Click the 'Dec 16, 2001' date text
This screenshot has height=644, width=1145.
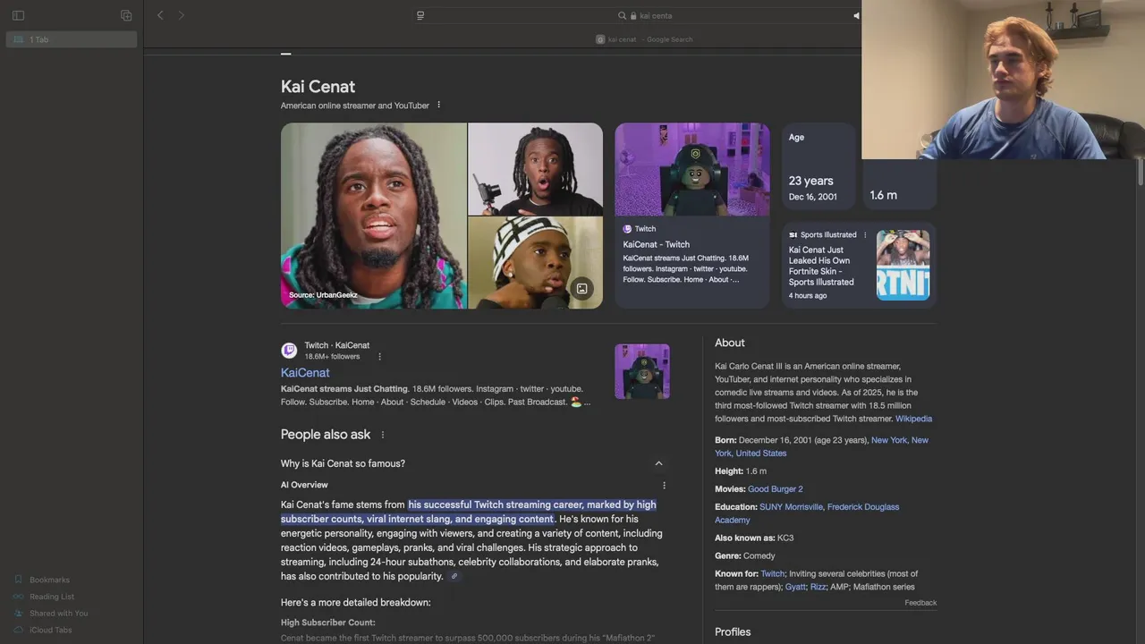[813, 197]
